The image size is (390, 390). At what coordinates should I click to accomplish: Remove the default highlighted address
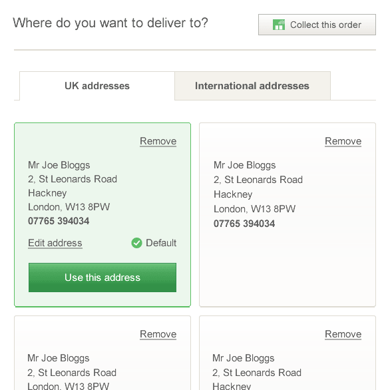coord(158,141)
